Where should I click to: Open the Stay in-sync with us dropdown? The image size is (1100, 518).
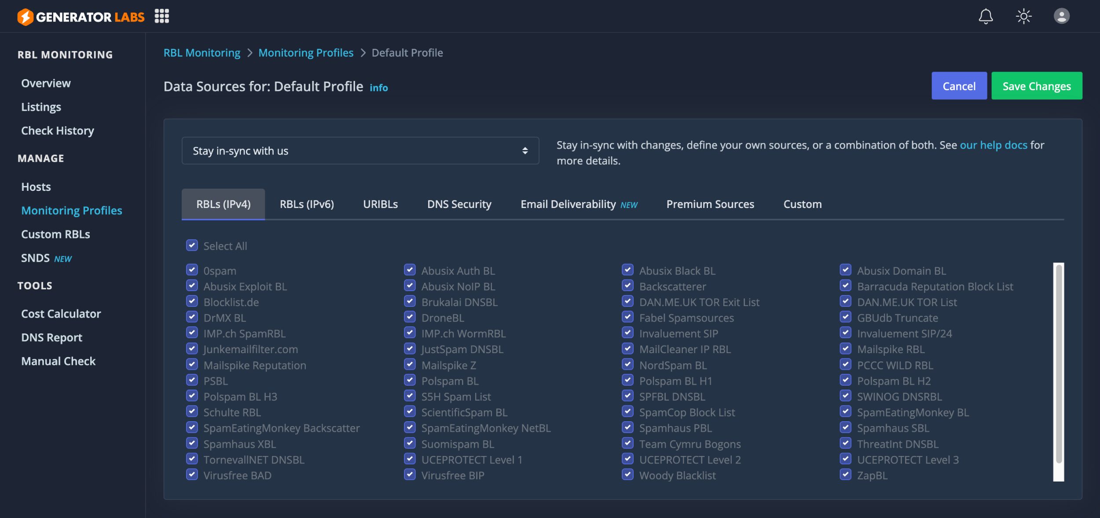point(360,151)
